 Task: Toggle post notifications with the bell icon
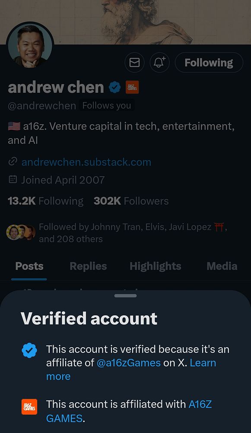159,62
